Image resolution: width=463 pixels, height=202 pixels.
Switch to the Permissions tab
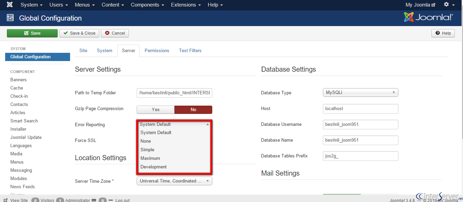click(157, 50)
